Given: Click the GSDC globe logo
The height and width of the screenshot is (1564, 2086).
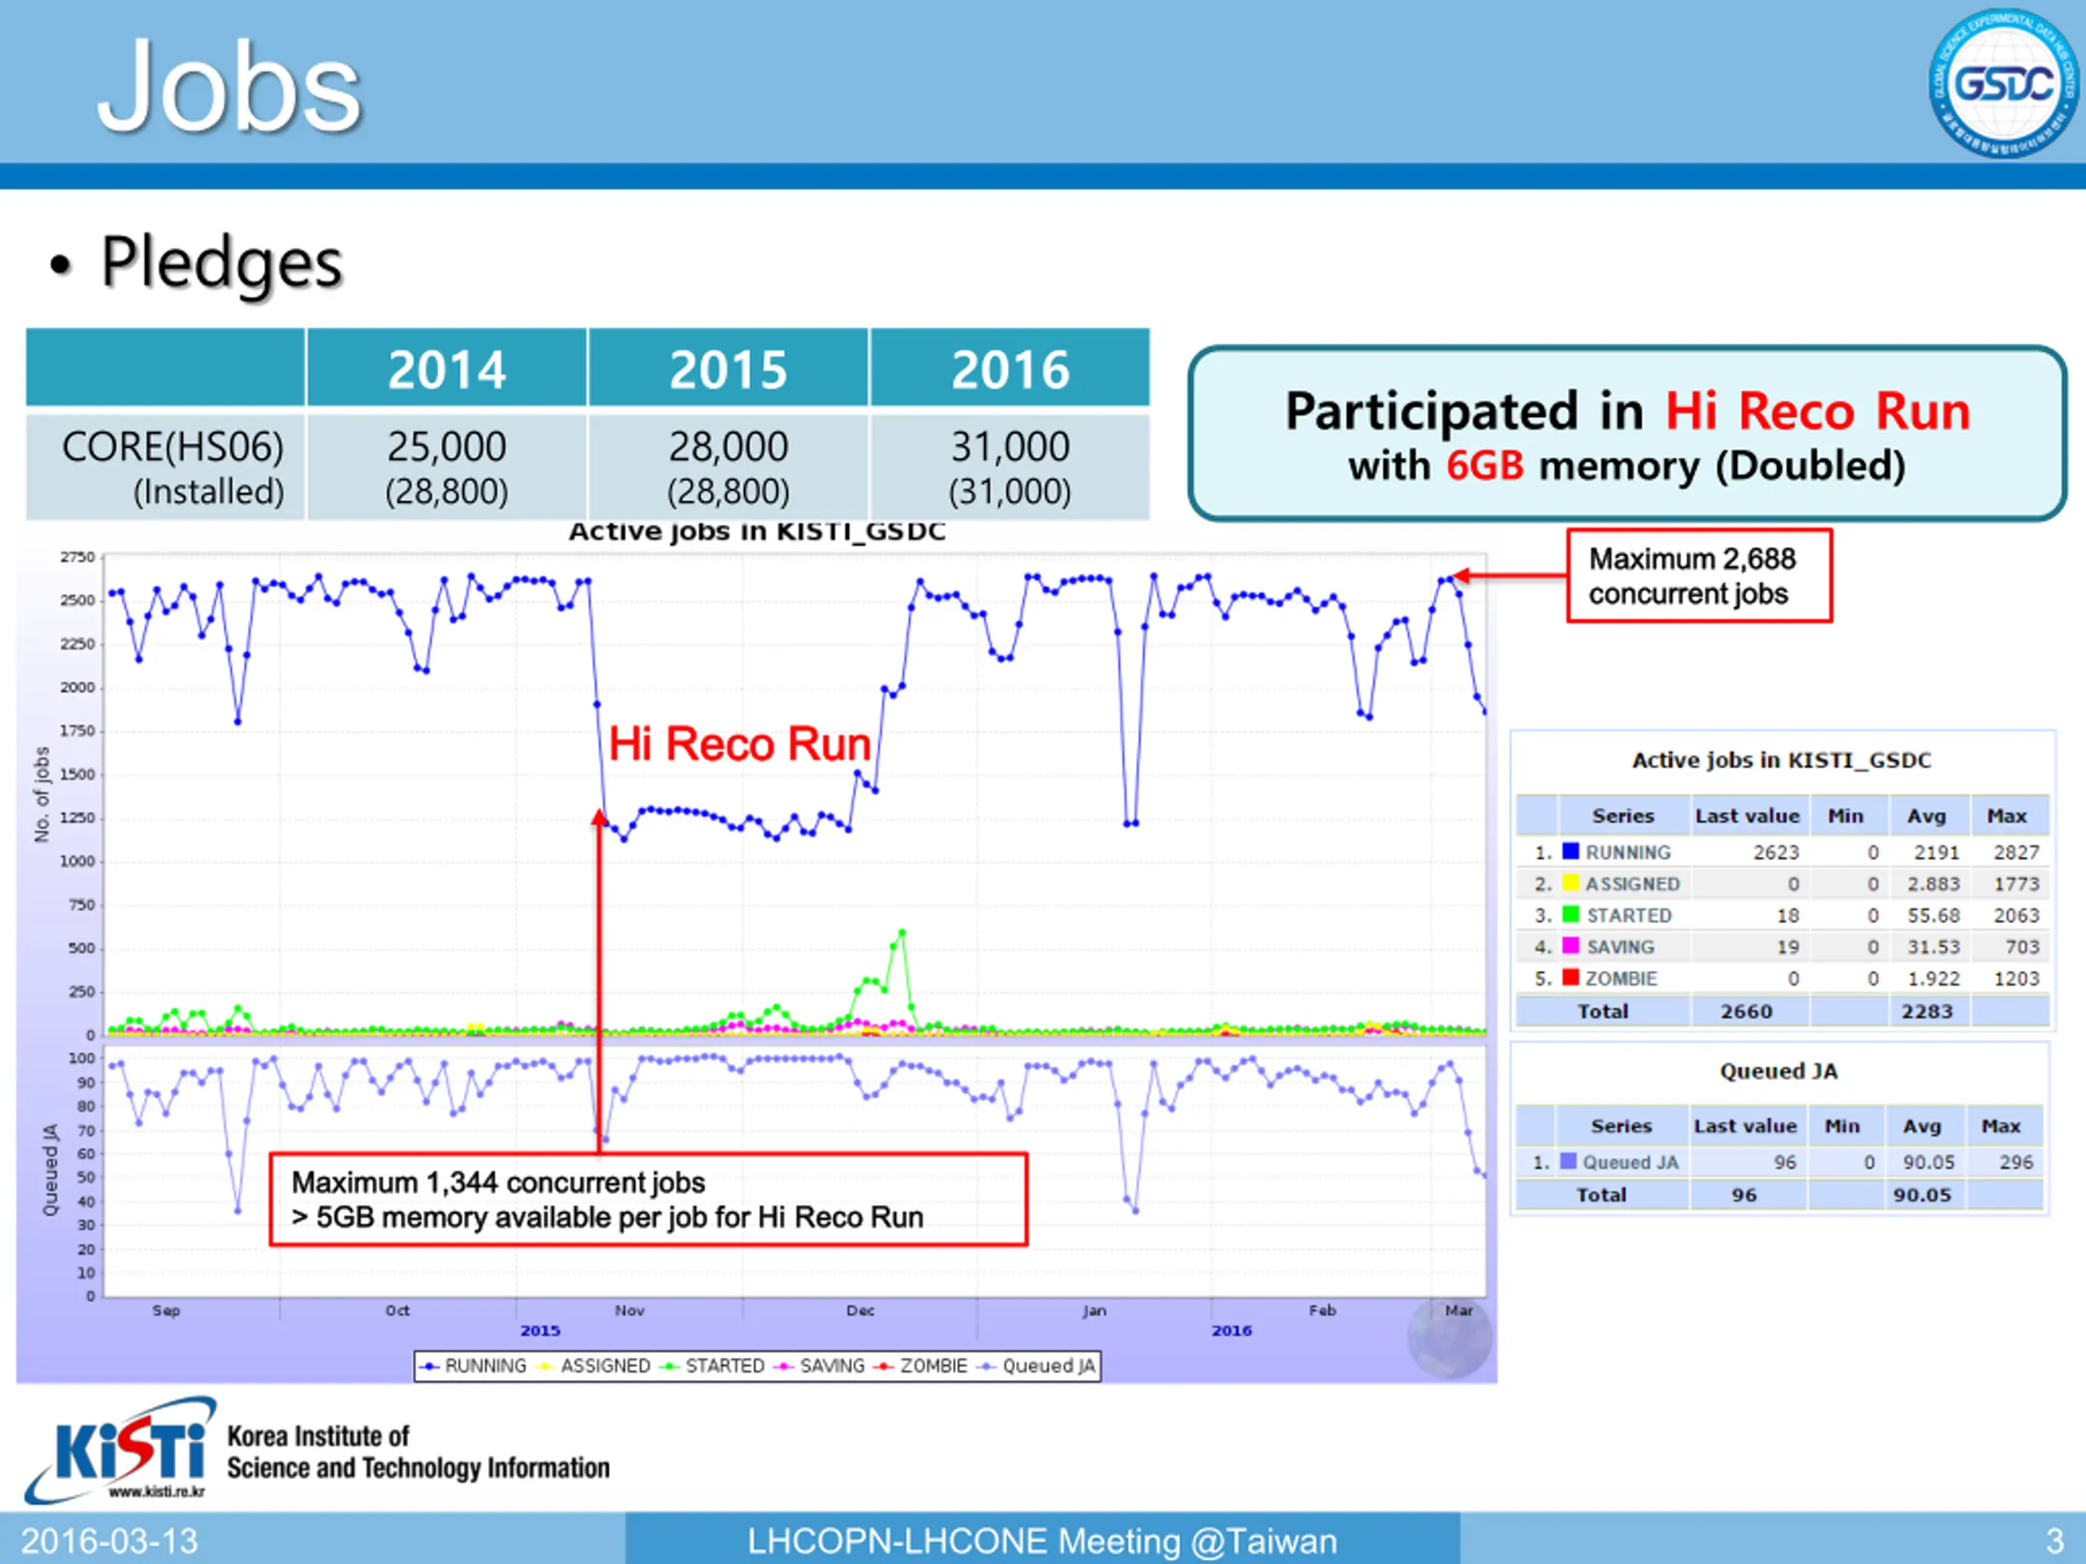Looking at the screenshot, I should tap(2003, 83).
